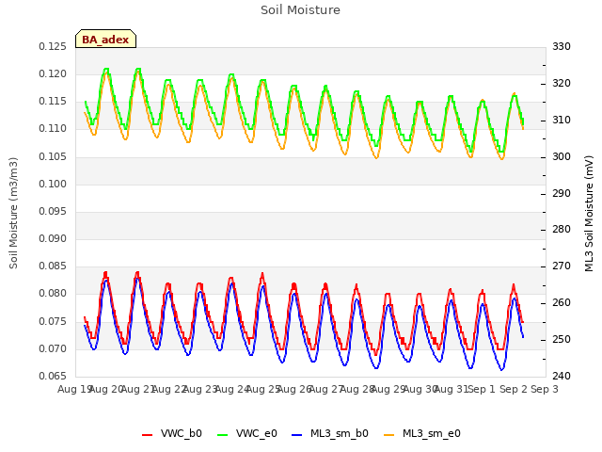Click the 0.065 left axis label
The width and height of the screenshot is (602, 452).
point(53,377)
